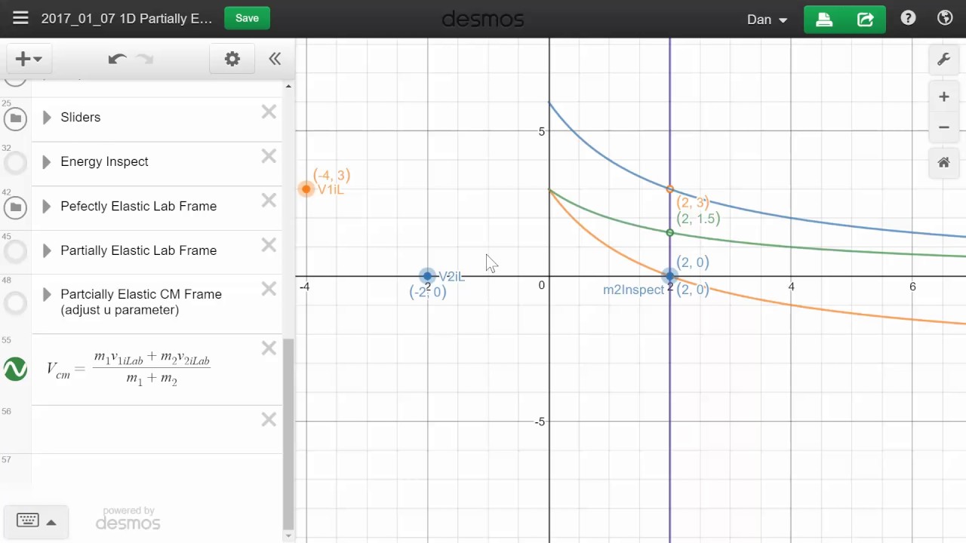Image resolution: width=966 pixels, height=543 pixels.
Task: Toggle the green Vcm expression visibility icon
Action: coord(15,369)
